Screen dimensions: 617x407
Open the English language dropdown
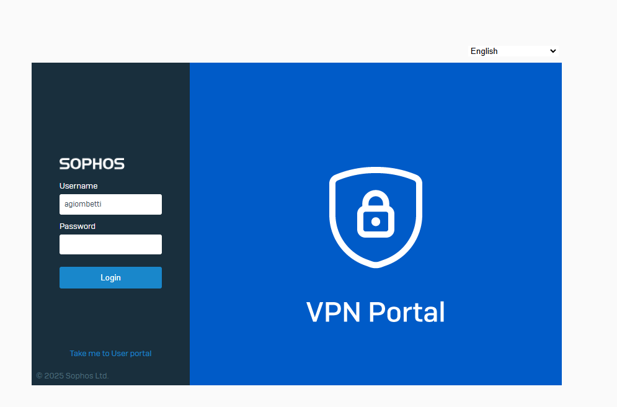513,51
